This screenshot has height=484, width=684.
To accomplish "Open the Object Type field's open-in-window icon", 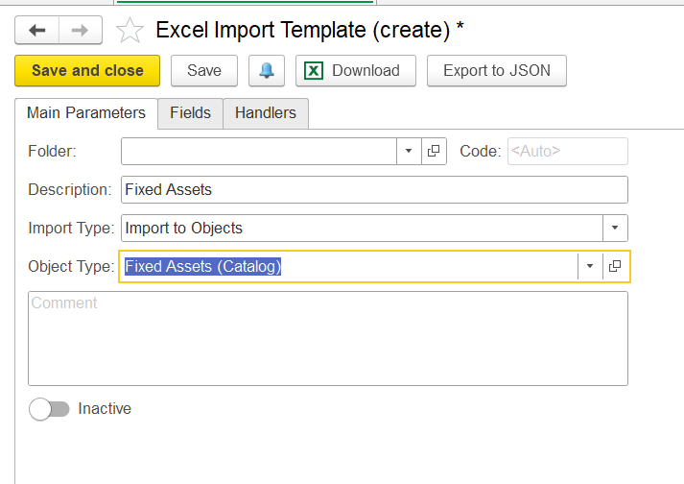I will click(615, 266).
